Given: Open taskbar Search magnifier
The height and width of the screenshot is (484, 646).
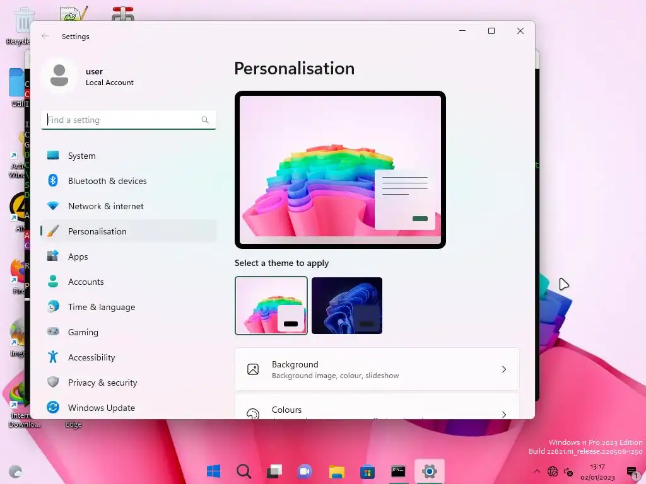Looking at the screenshot, I should tap(244, 471).
